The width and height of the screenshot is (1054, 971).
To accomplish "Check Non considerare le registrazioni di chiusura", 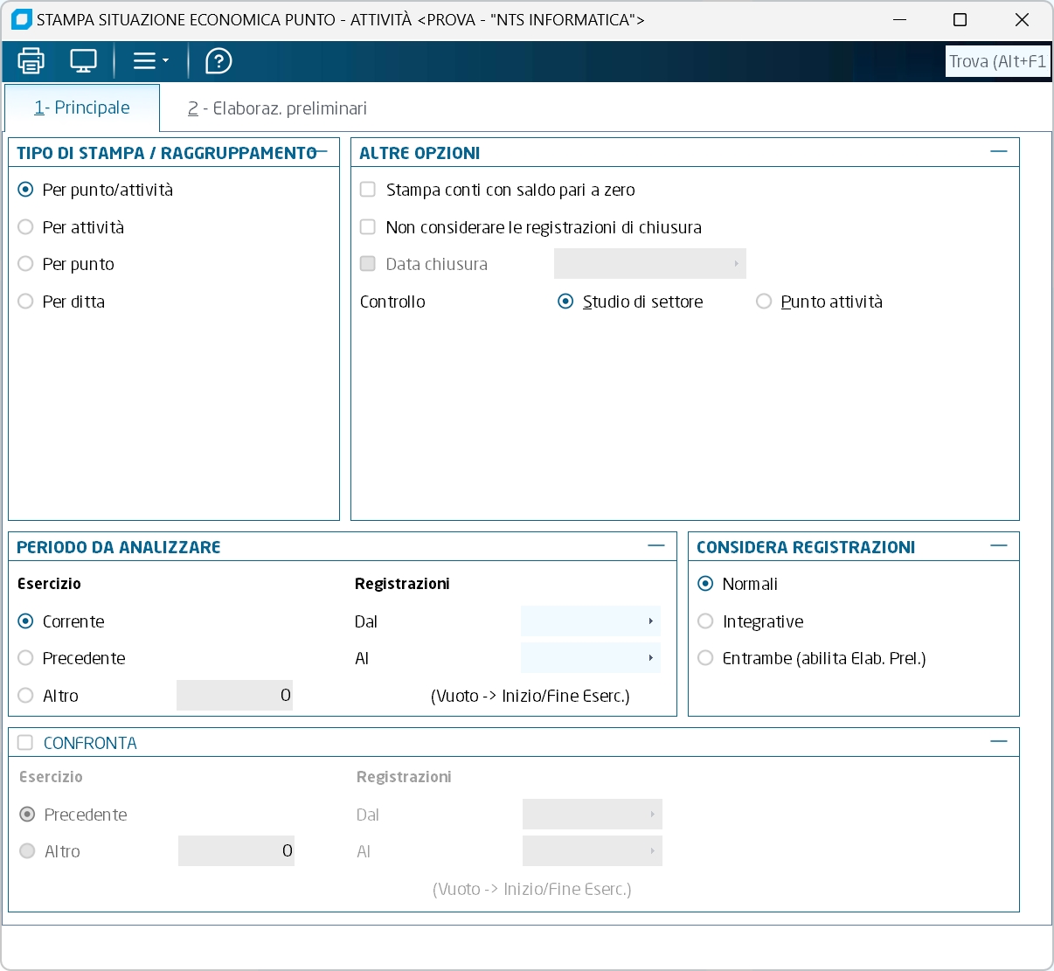I will [368, 227].
